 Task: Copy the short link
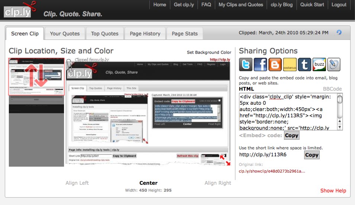[312, 155]
